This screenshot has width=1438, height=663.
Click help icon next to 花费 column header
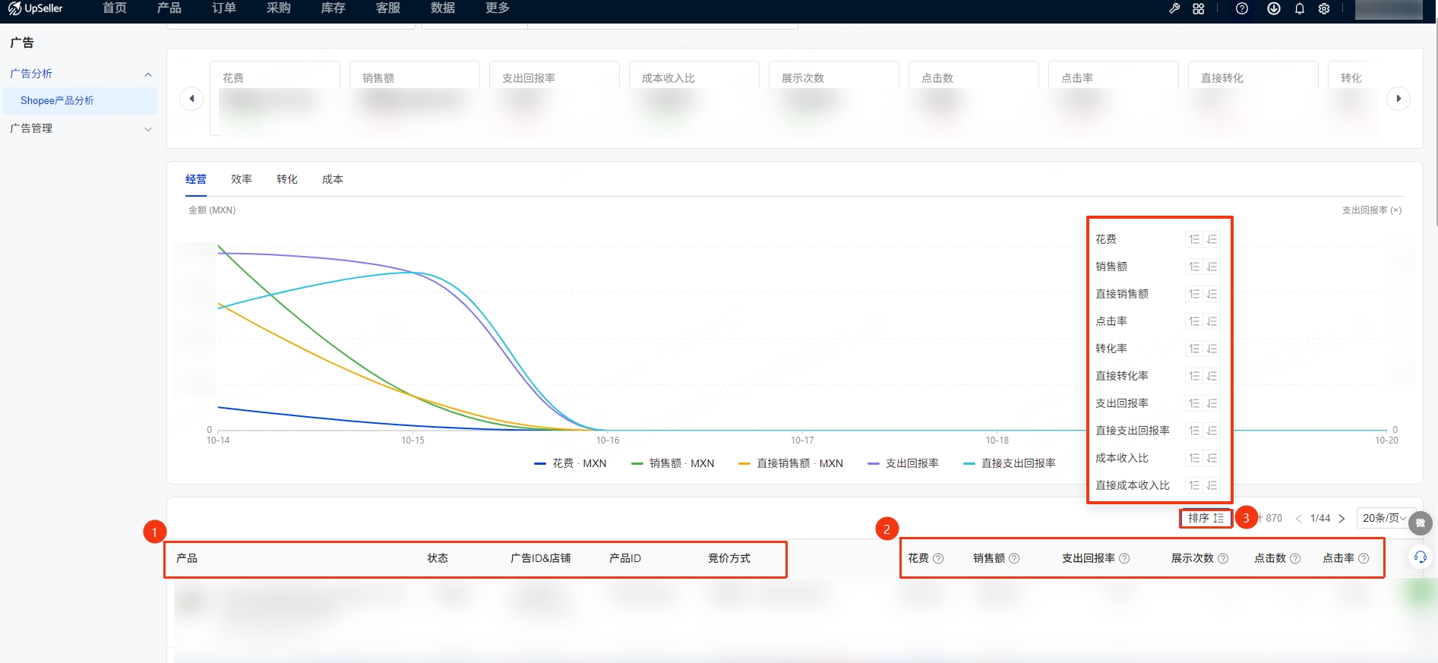[x=938, y=558]
